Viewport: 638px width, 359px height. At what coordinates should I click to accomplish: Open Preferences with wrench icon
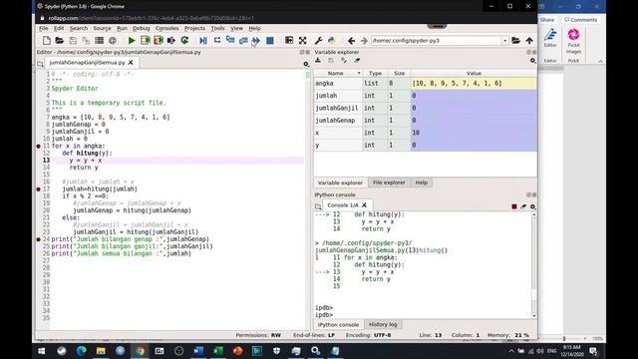click(x=318, y=40)
